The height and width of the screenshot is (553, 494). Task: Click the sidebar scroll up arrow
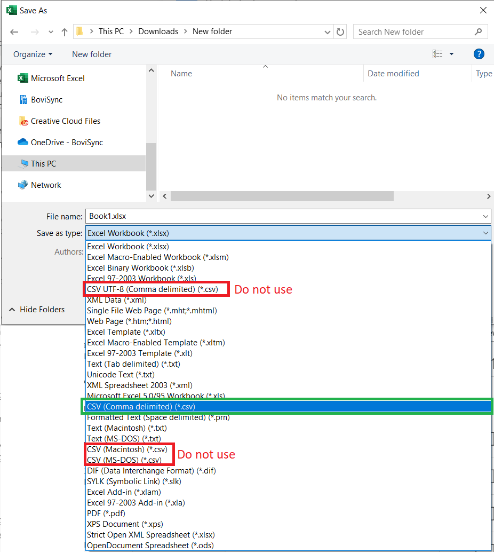[151, 70]
